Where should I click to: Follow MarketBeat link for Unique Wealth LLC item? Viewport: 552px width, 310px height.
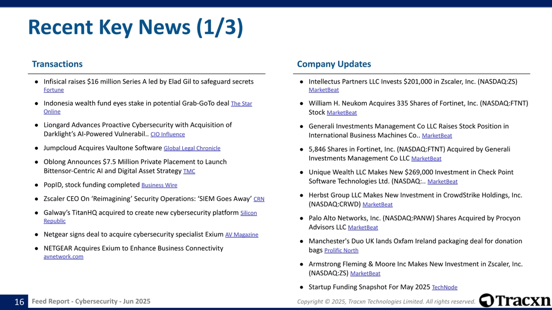coord(442,182)
